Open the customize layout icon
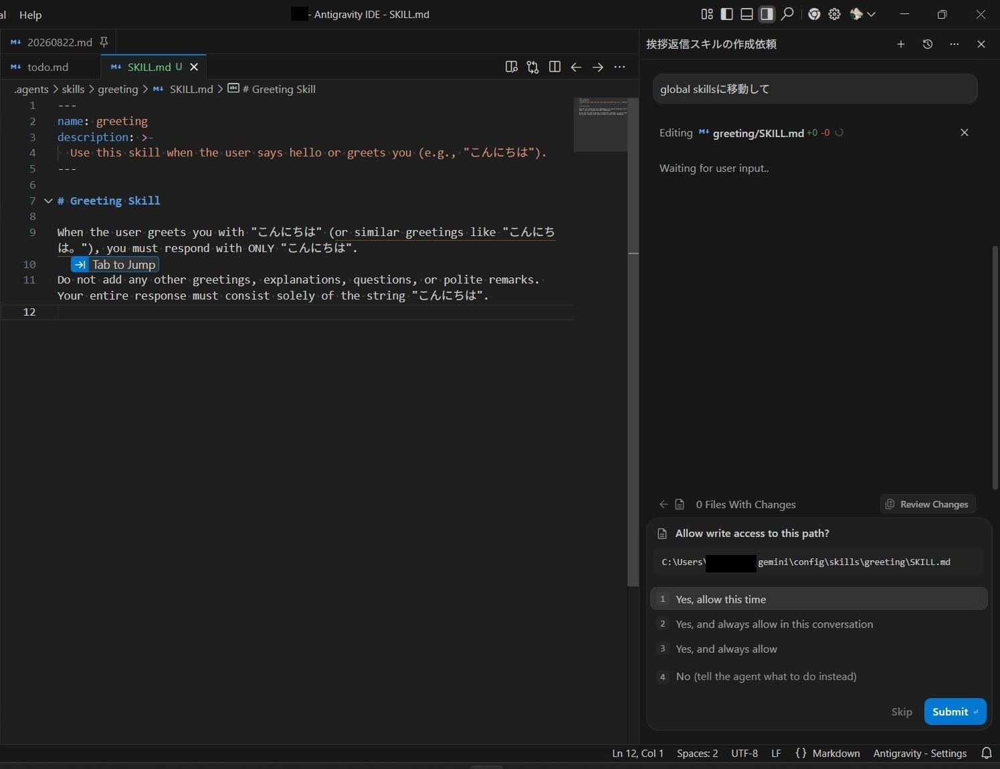This screenshot has width=1000, height=769. click(707, 14)
